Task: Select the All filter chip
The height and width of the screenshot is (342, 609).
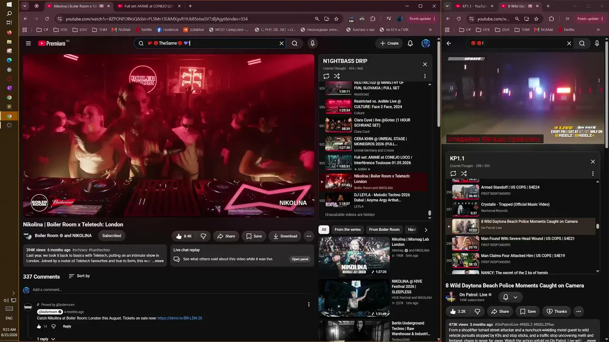Action: click(x=324, y=229)
